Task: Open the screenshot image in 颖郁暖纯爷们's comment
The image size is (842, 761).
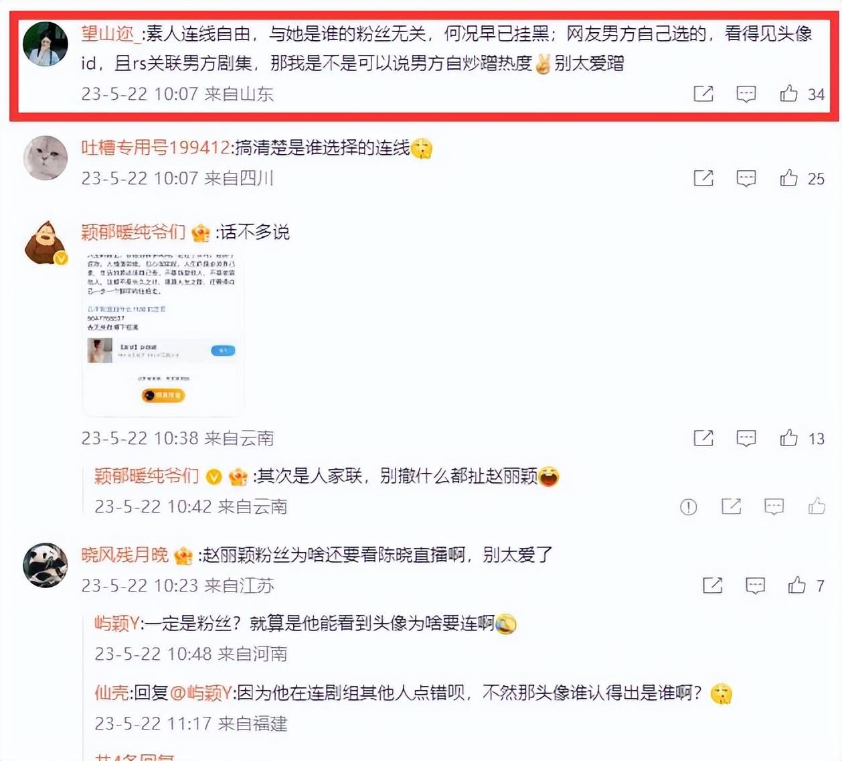Action: pos(163,333)
